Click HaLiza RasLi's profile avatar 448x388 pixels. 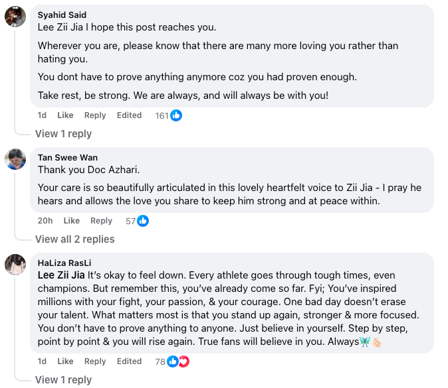pos(15,264)
